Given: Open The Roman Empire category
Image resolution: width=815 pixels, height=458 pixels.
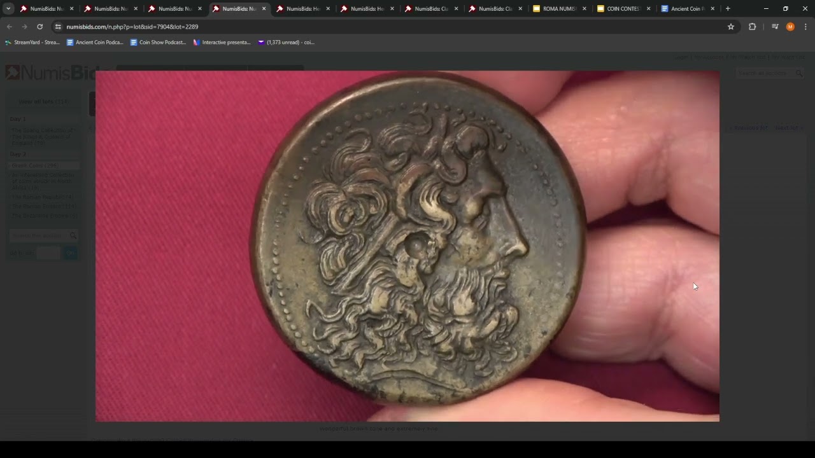Looking at the screenshot, I should tap(43, 207).
